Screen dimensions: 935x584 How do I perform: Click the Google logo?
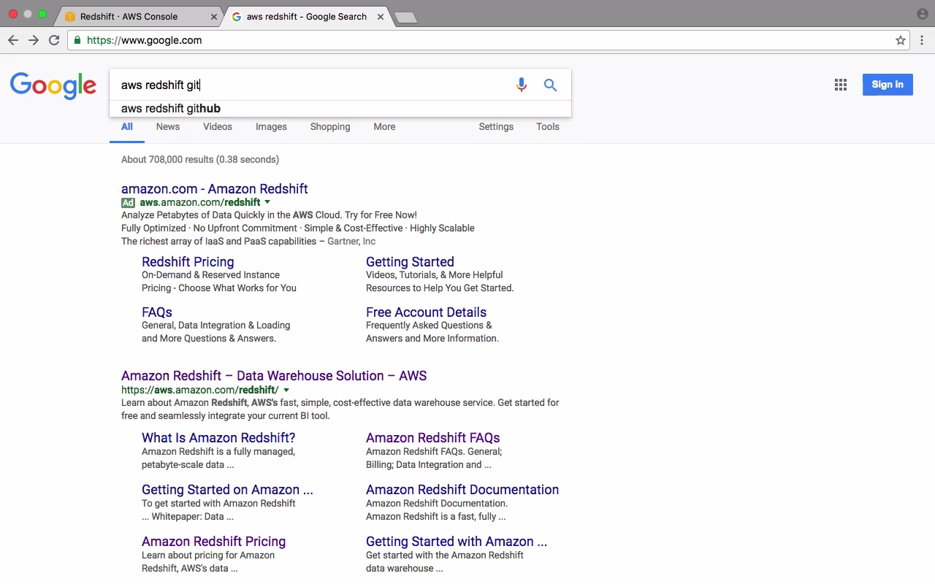[x=53, y=85]
